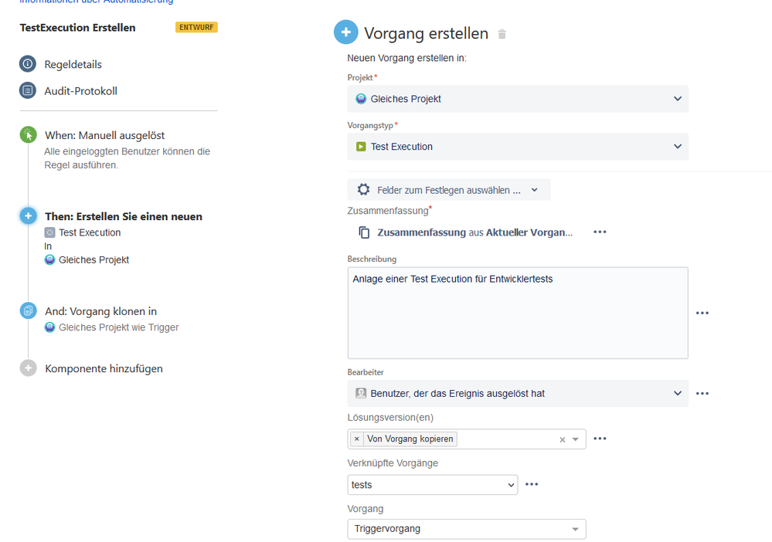Expand Felder zum Festlegen auswählen menu

[448, 190]
